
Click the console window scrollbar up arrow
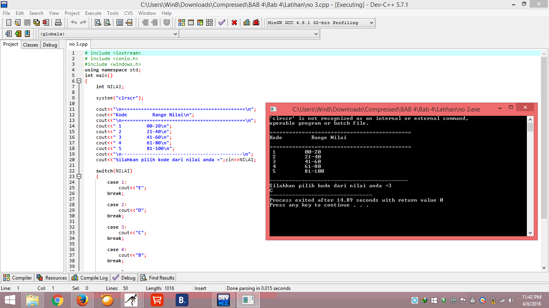click(x=530, y=119)
